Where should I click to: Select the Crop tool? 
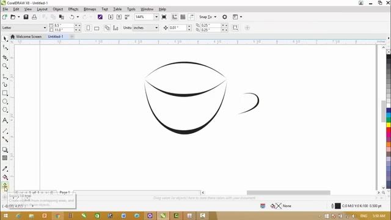[x=5, y=57]
